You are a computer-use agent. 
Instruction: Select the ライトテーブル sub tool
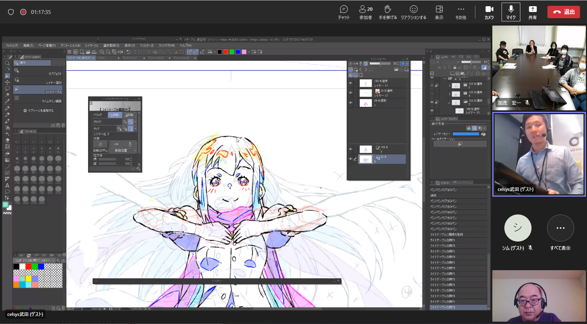pos(38,89)
